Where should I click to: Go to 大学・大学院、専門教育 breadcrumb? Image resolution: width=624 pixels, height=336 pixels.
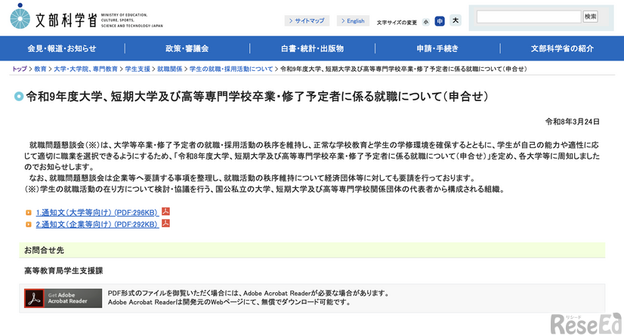click(x=85, y=69)
